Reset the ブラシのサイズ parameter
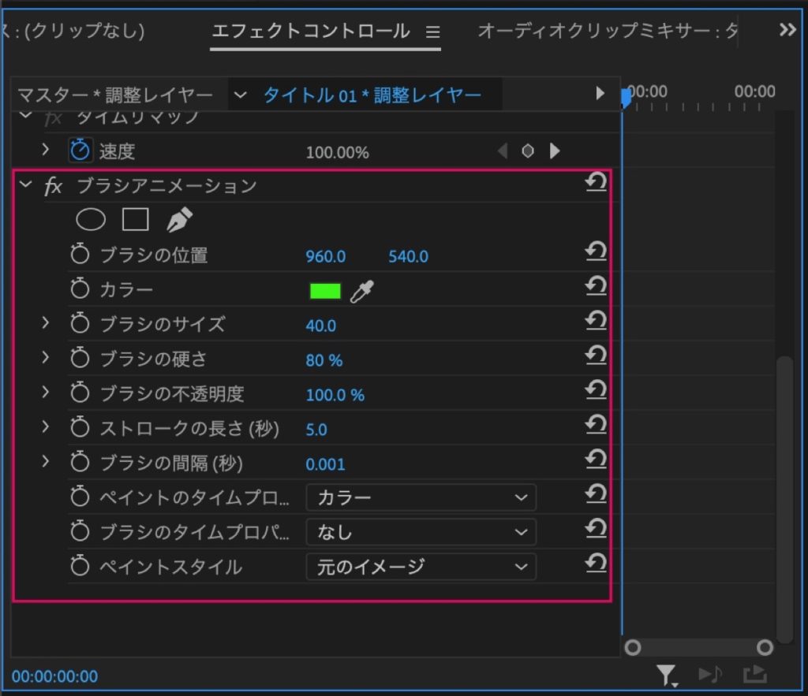Viewport: 808px width, 696px height. click(x=596, y=320)
